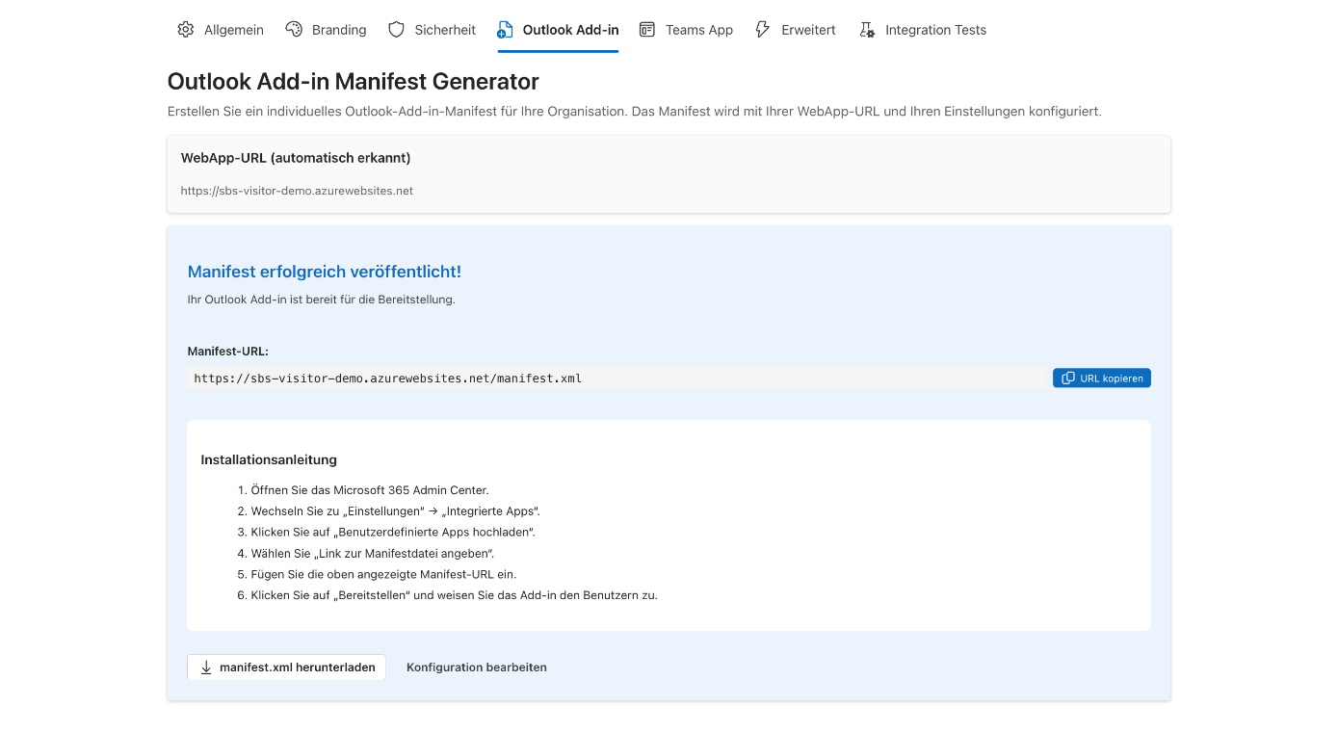Click the detected WebApp-URL sbs-visitor-demo.azurewebsites.net

point(297,191)
